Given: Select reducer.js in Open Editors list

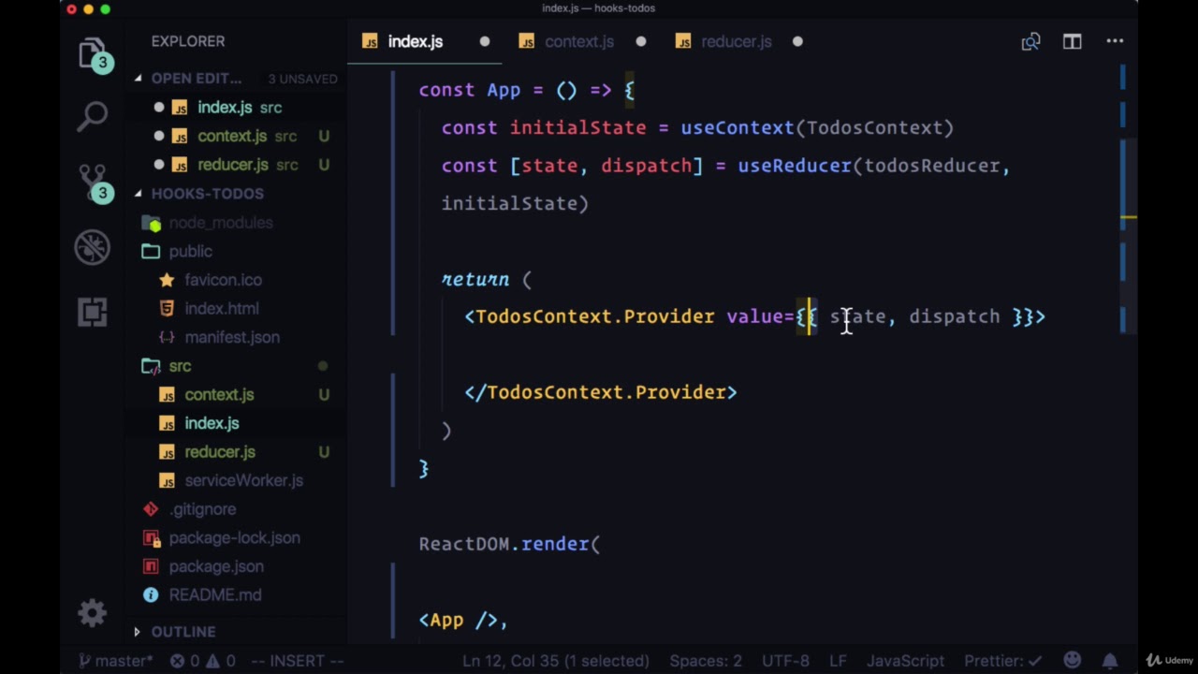Looking at the screenshot, I should [233, 165].
